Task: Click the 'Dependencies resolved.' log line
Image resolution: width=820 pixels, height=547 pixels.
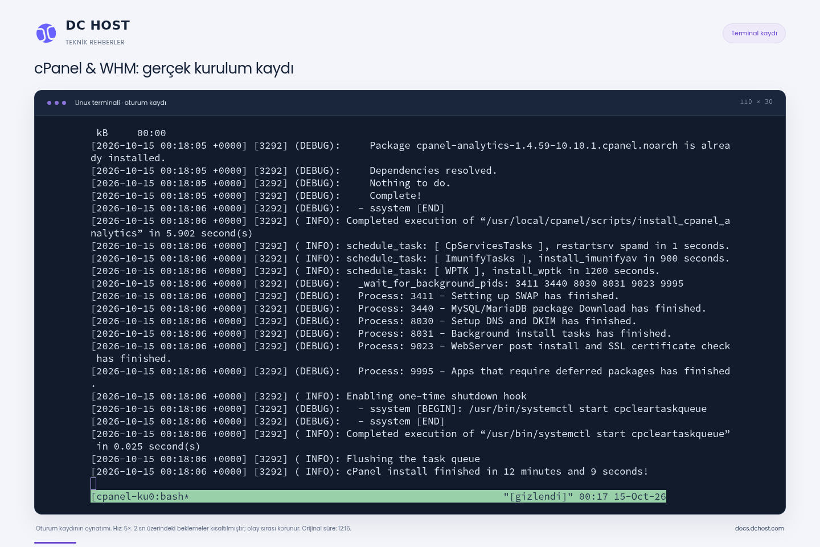Action: pyautogui.click(x=294, y=170)
